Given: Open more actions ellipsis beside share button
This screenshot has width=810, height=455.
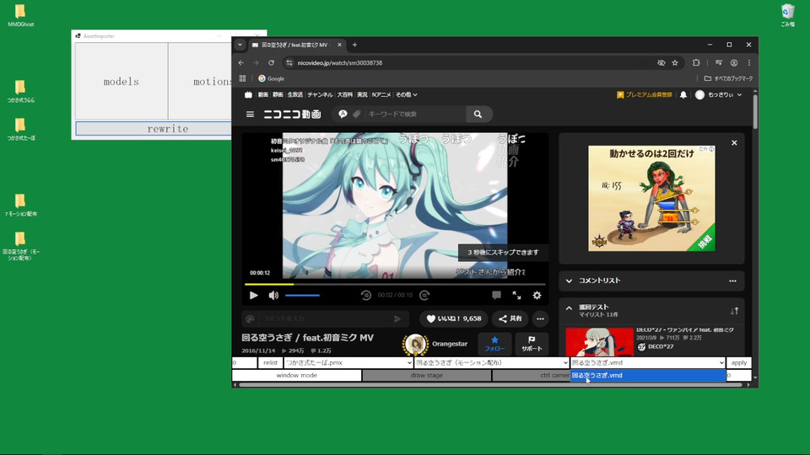Looking at the screenshot, I should coord(540,318).
